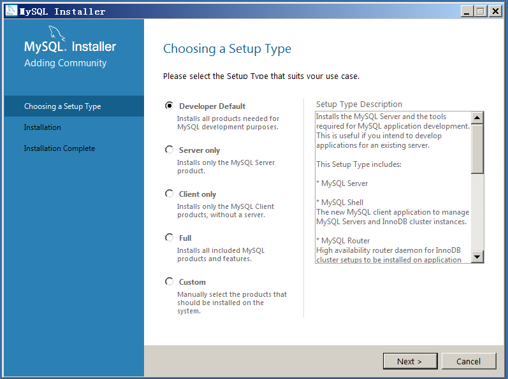Viewport: 508px width, 379px height.
Task: Click 'Installs only the MySQL Server' description
Action: [x=226, y=162]
